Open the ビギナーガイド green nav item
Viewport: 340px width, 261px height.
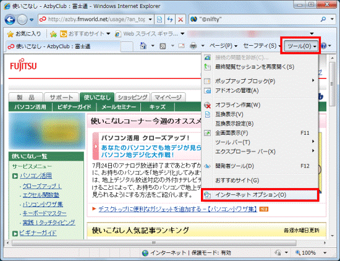[x=74, y=107]
